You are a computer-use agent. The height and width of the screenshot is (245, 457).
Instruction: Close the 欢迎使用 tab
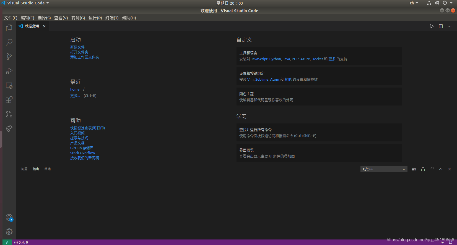pos(44,26)
